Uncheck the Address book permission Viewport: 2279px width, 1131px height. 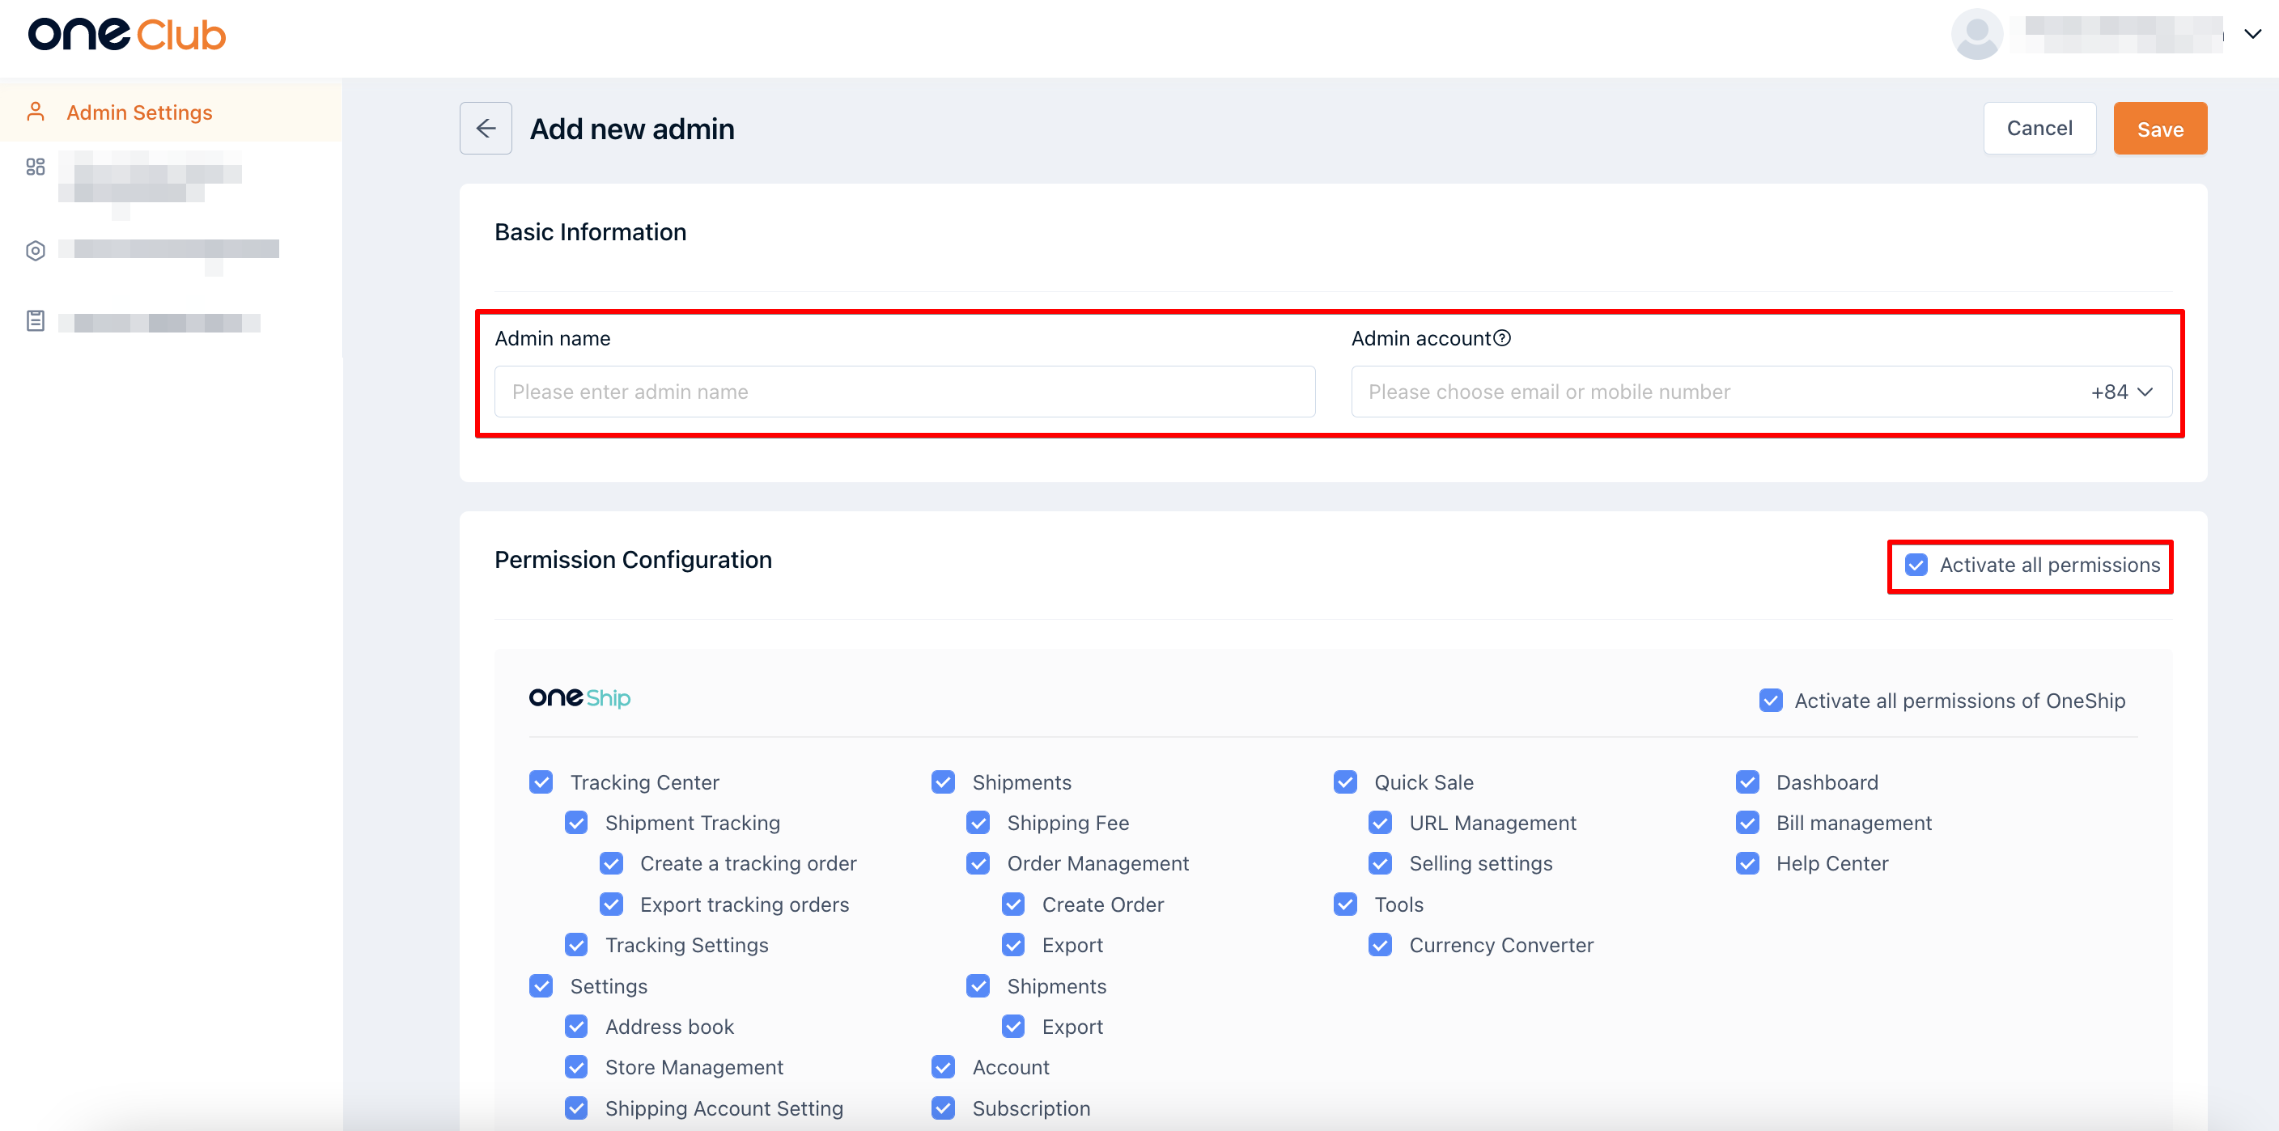point(576,1026)
